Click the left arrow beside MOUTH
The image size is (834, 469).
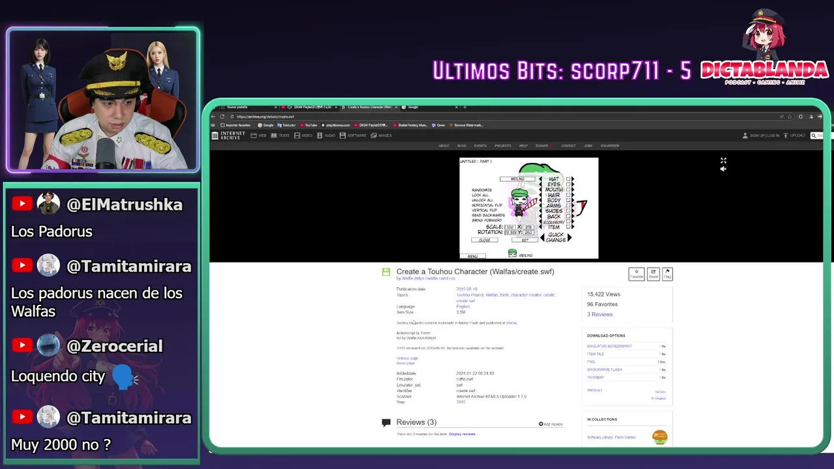[x=541, y=190]
